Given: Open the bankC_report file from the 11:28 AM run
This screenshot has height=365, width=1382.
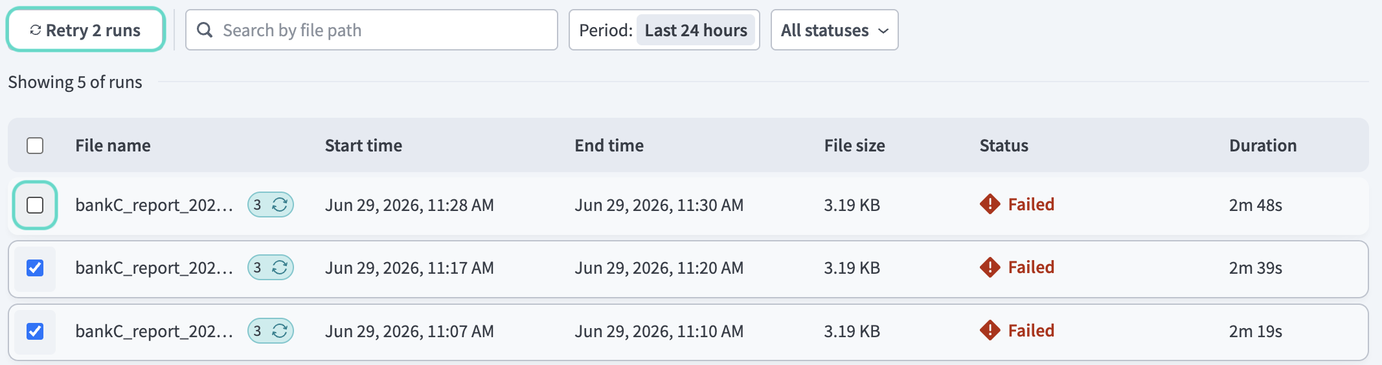Looking at the screenshot, I should pyautogui.click(x=154, y=205).
